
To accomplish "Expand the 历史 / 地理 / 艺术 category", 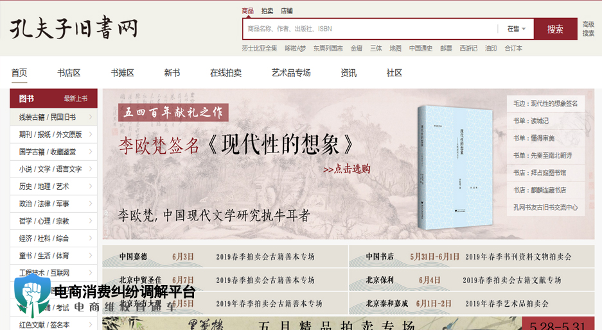I will click(x=53, y=186).
